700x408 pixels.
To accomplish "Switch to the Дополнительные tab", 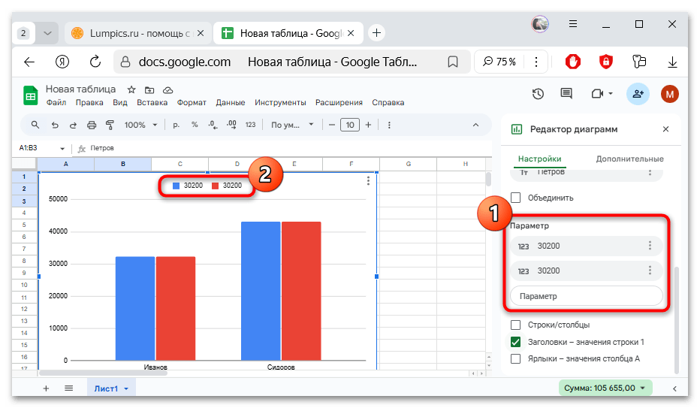I will click(x=629, y=159).
